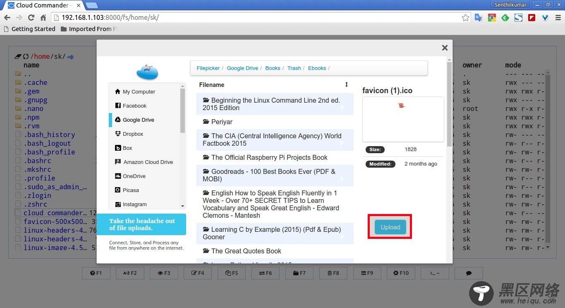Click the Filepicker breadcrumb link

coord(208,68)
